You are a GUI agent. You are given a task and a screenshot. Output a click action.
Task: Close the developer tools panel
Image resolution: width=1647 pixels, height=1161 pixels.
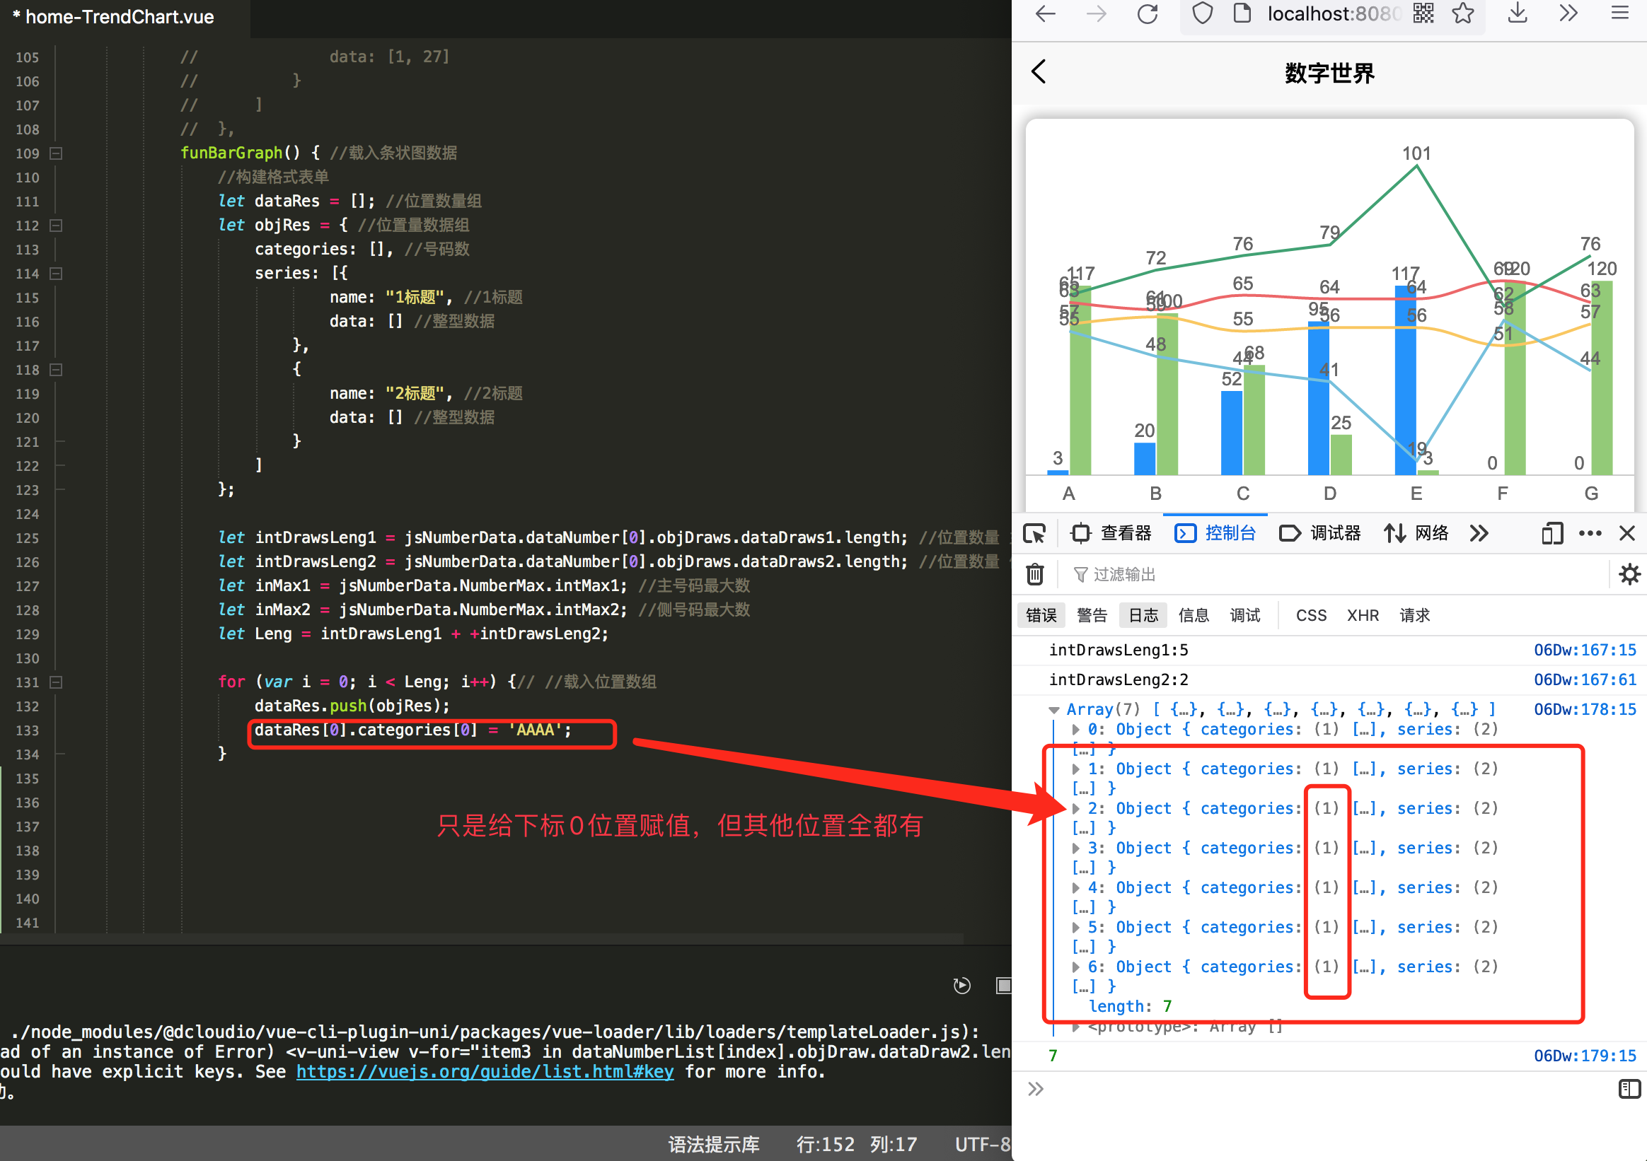1627,534
